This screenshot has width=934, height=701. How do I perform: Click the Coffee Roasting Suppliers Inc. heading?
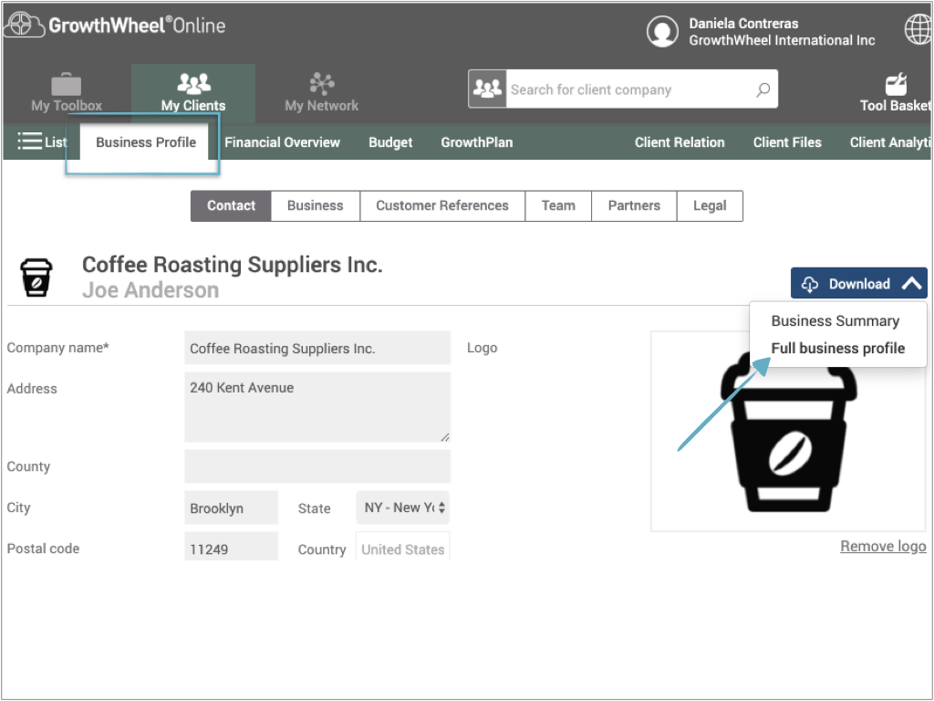(233, 264)
